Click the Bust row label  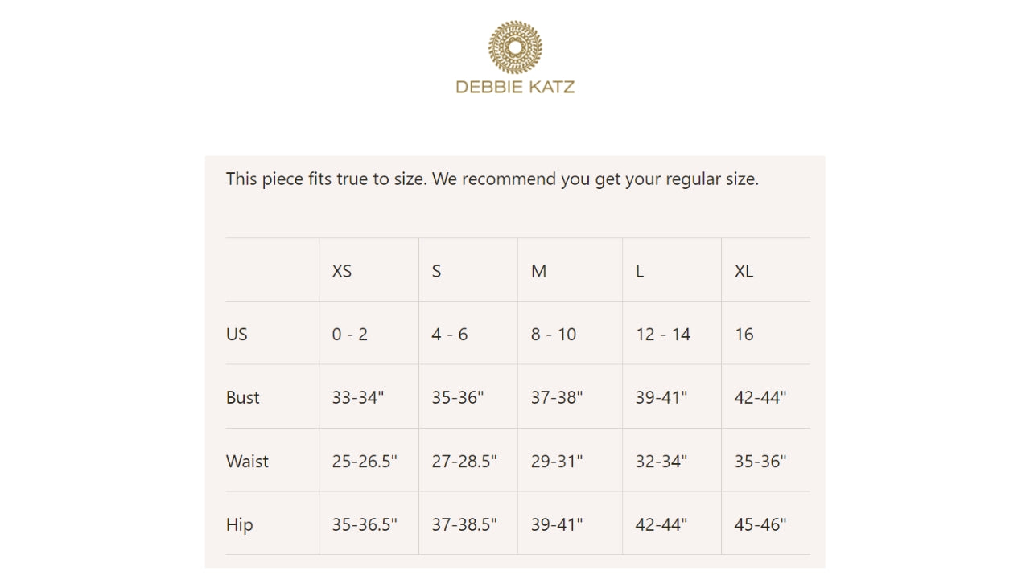coord(243,397)
